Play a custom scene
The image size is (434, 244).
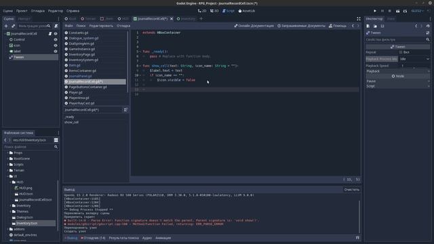405,11
